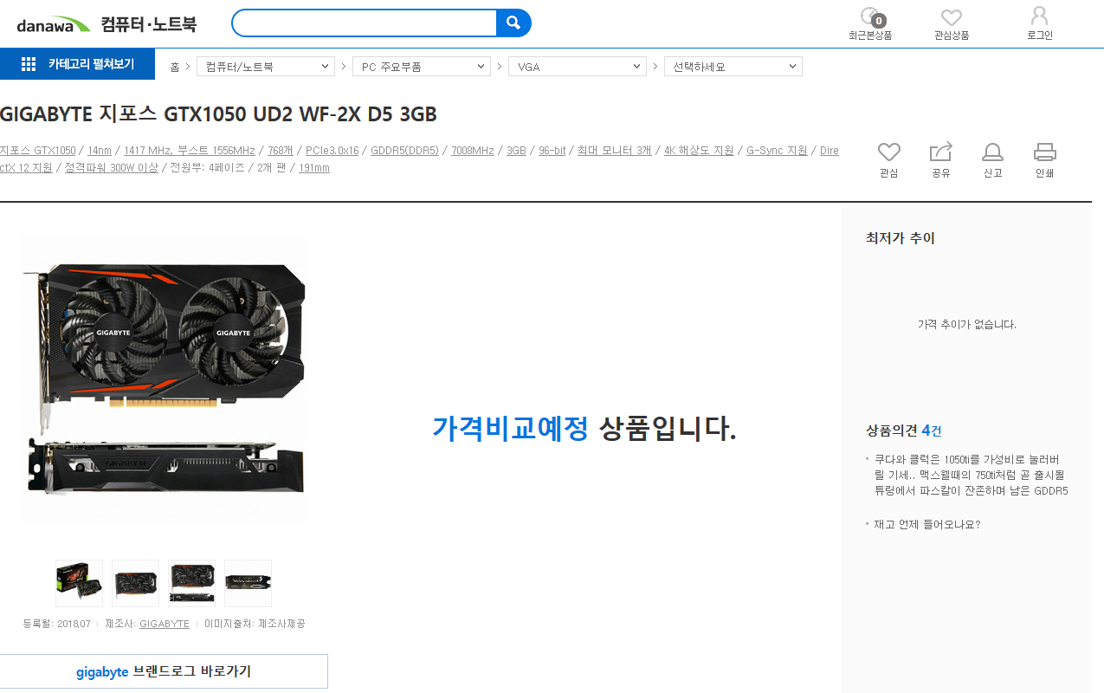
Task: Click the 최대 모니터 3개 spec link
Action: pyautogui.click(x=615, y=151)
